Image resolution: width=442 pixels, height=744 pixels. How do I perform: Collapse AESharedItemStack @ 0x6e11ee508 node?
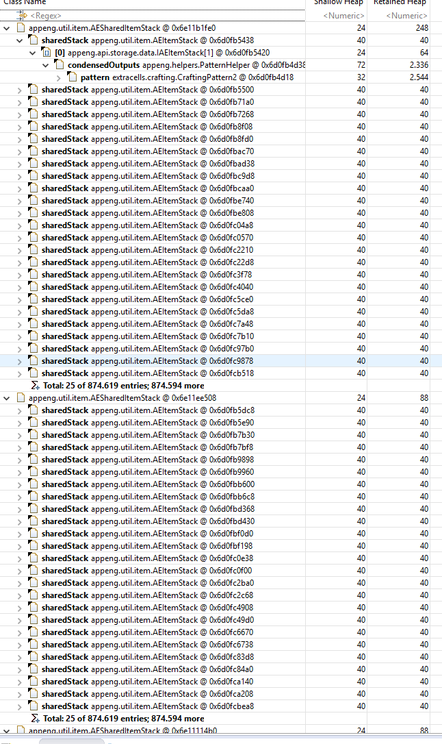pos(7,398)
